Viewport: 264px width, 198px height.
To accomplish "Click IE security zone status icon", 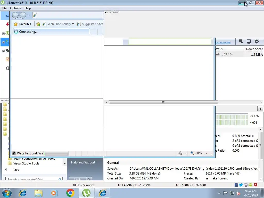I will 180,153.
